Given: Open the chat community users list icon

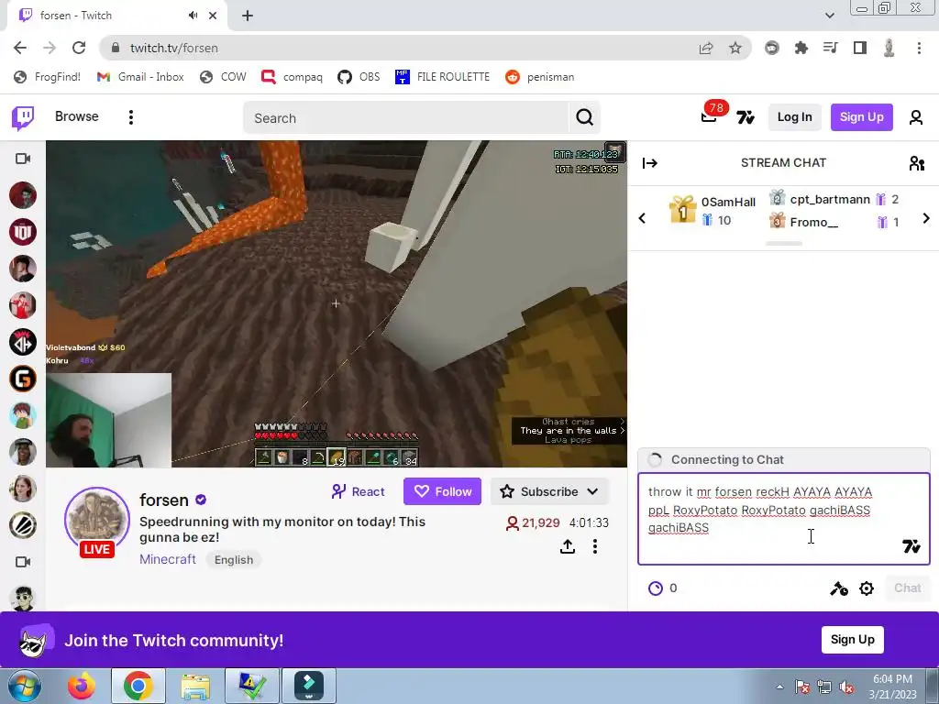Looking at the screenshot, I should (x=916, y=163).
